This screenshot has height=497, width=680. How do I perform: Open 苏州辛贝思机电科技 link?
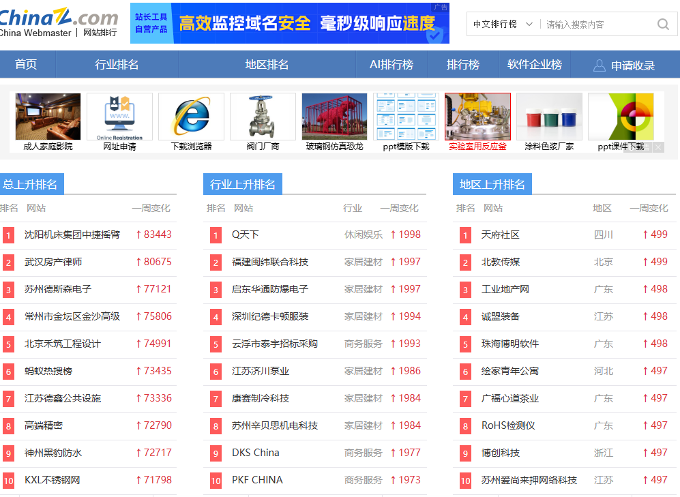tap(274, 425)
